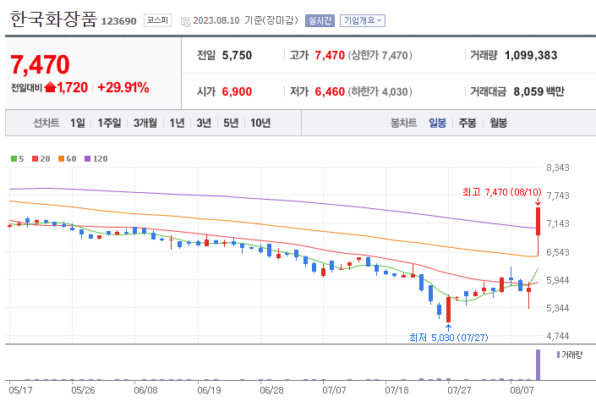Image resolution: width=596 pixels, height=413 pixels.
Task: Click the 전일 value 5,750
Action: [x=237, y=55]
